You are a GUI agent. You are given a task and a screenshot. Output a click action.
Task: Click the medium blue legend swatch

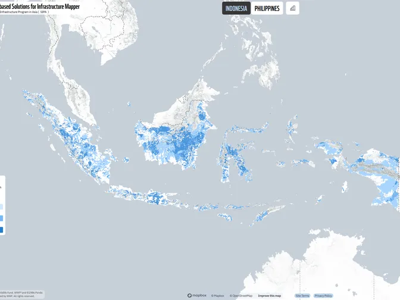pos(1,218)
